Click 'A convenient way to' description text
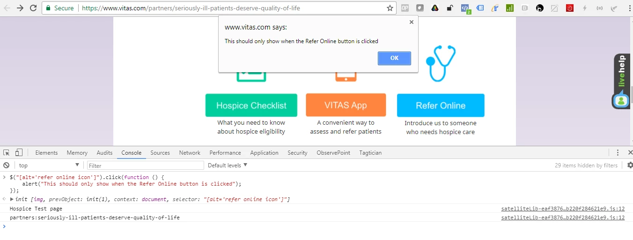This screenshot has height=240, width=633. click(346, 122)
